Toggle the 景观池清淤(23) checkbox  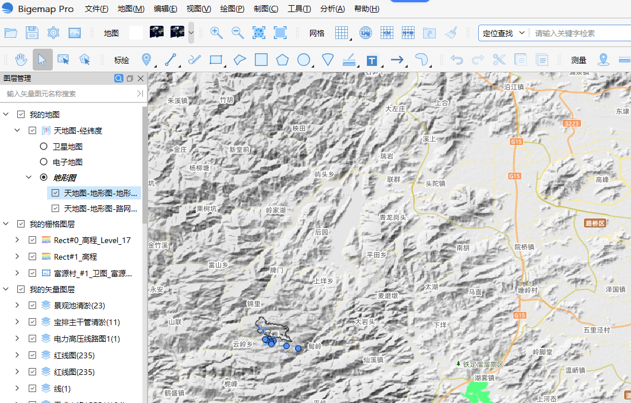(x=33, y=306)
